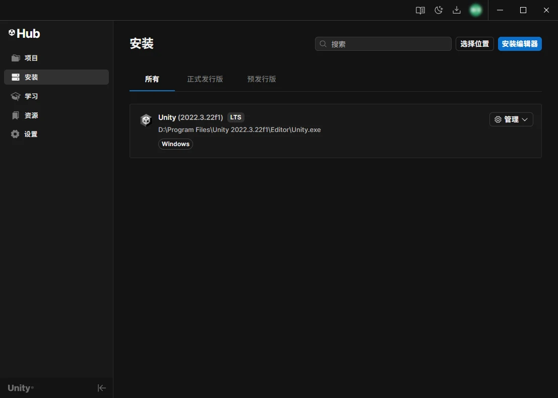
Task: Go to 学习 (Learn) section
Action: tap(31, 96)
